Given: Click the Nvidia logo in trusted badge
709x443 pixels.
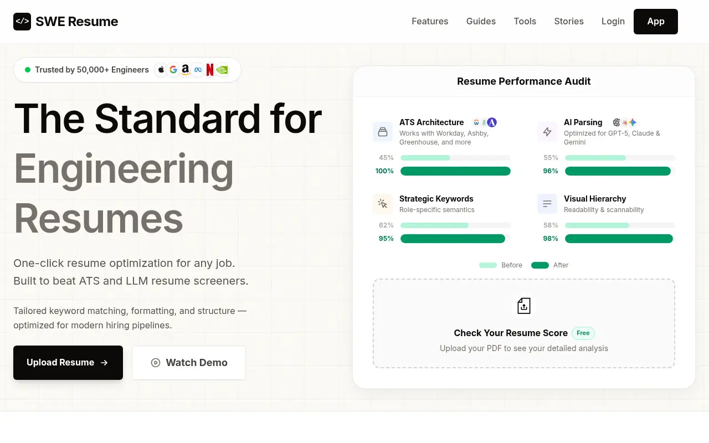Looking at the screenshot, I should [222, 70].
